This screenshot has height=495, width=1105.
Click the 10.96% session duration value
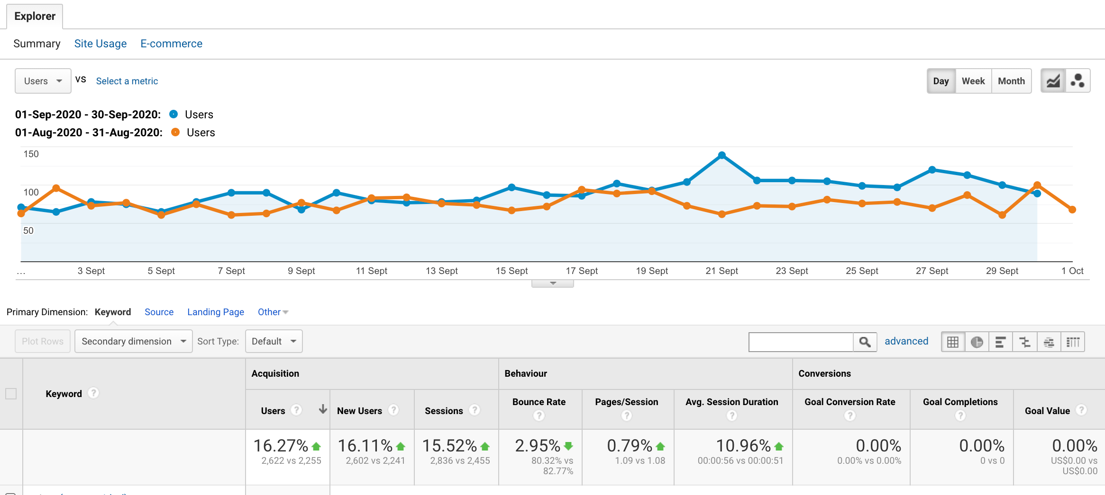tap(743, 446)
